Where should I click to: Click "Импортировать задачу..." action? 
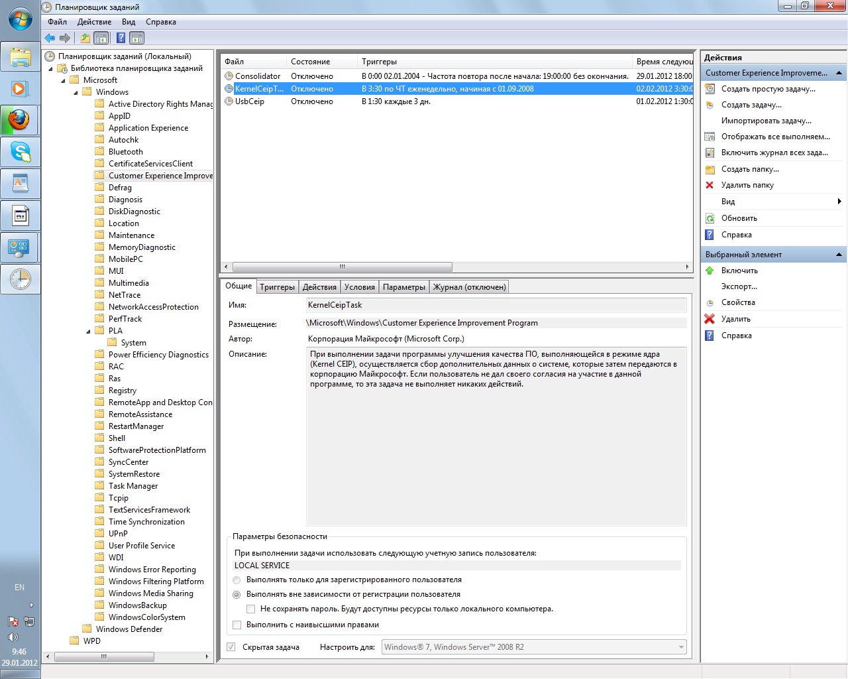click(767, 121)
